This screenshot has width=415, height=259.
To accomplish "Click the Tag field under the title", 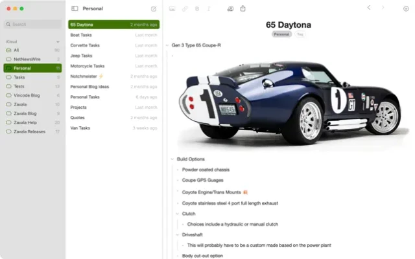I will [x=300, y=34].
